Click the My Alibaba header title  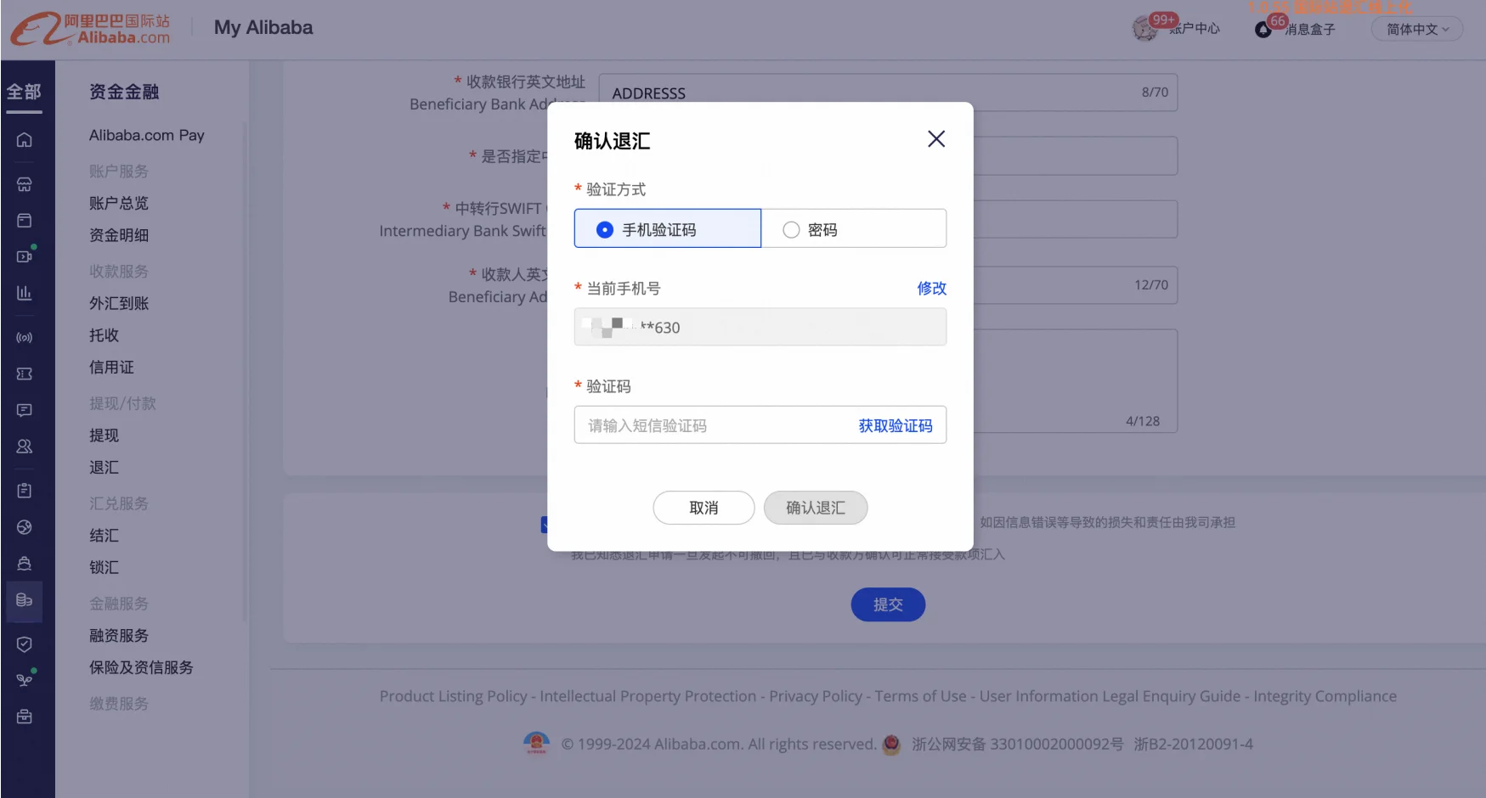pyautogui.click(x=263, y=28)
